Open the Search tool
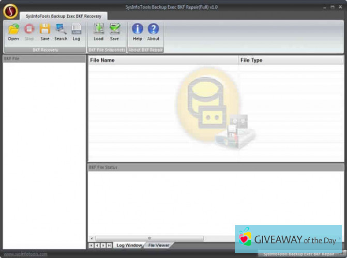 pyautogui.click(x=61, y=31)
